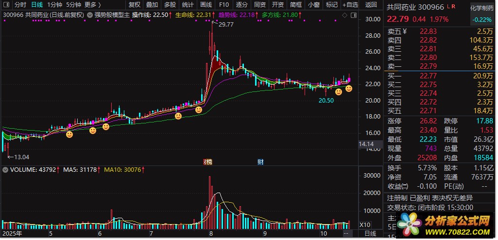
Task: Click the 买一 price 22.77
Action: (428, 75)
